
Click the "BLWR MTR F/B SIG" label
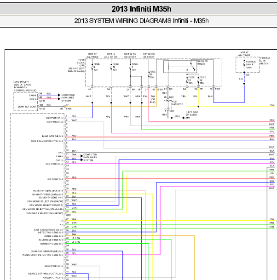pos(52,136)
